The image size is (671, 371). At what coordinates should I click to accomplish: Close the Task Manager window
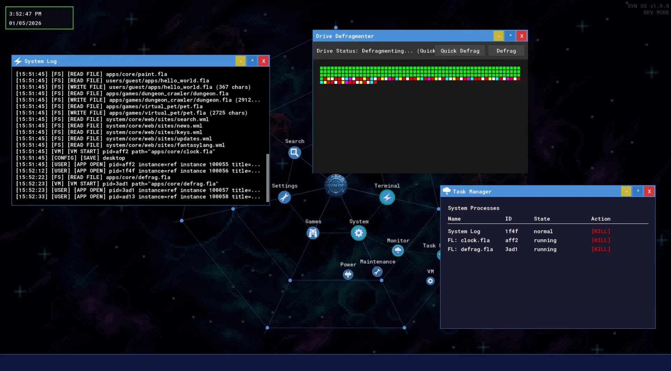(649, 191)
